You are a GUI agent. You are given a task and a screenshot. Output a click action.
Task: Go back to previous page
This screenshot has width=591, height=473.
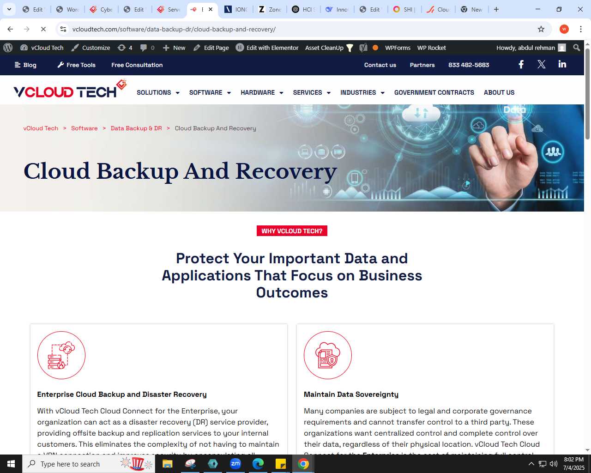pyautogui.click(x=10, y=29)
